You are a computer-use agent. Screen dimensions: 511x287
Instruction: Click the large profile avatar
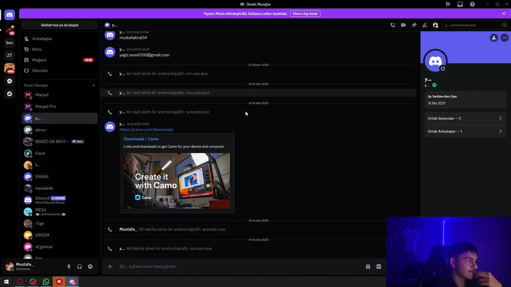click(x=435, y=61)
